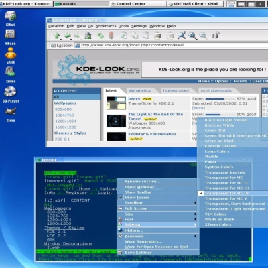Click the Forward arrow toolbar icon
Image resolution: width=268 pixels, height=268 pixels.
point(77,36)
